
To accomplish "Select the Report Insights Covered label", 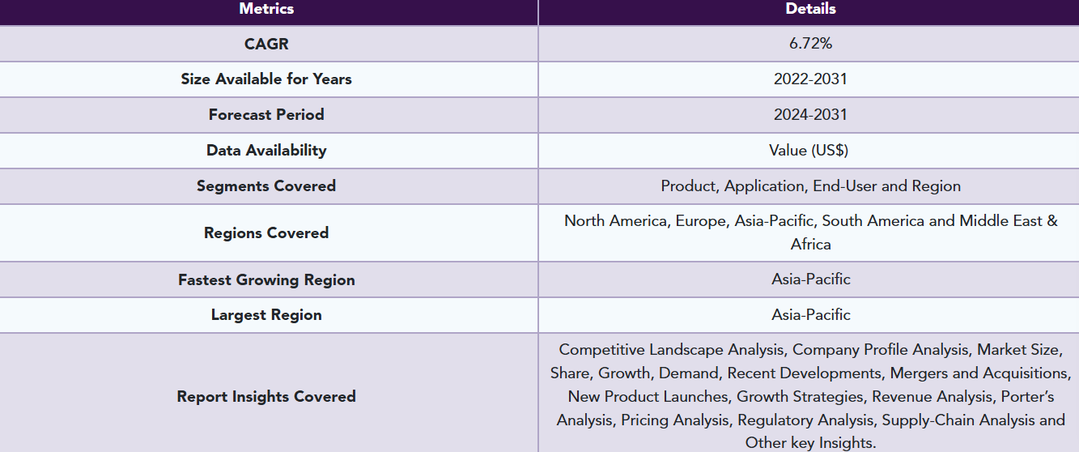I will (x=266, y=397).
